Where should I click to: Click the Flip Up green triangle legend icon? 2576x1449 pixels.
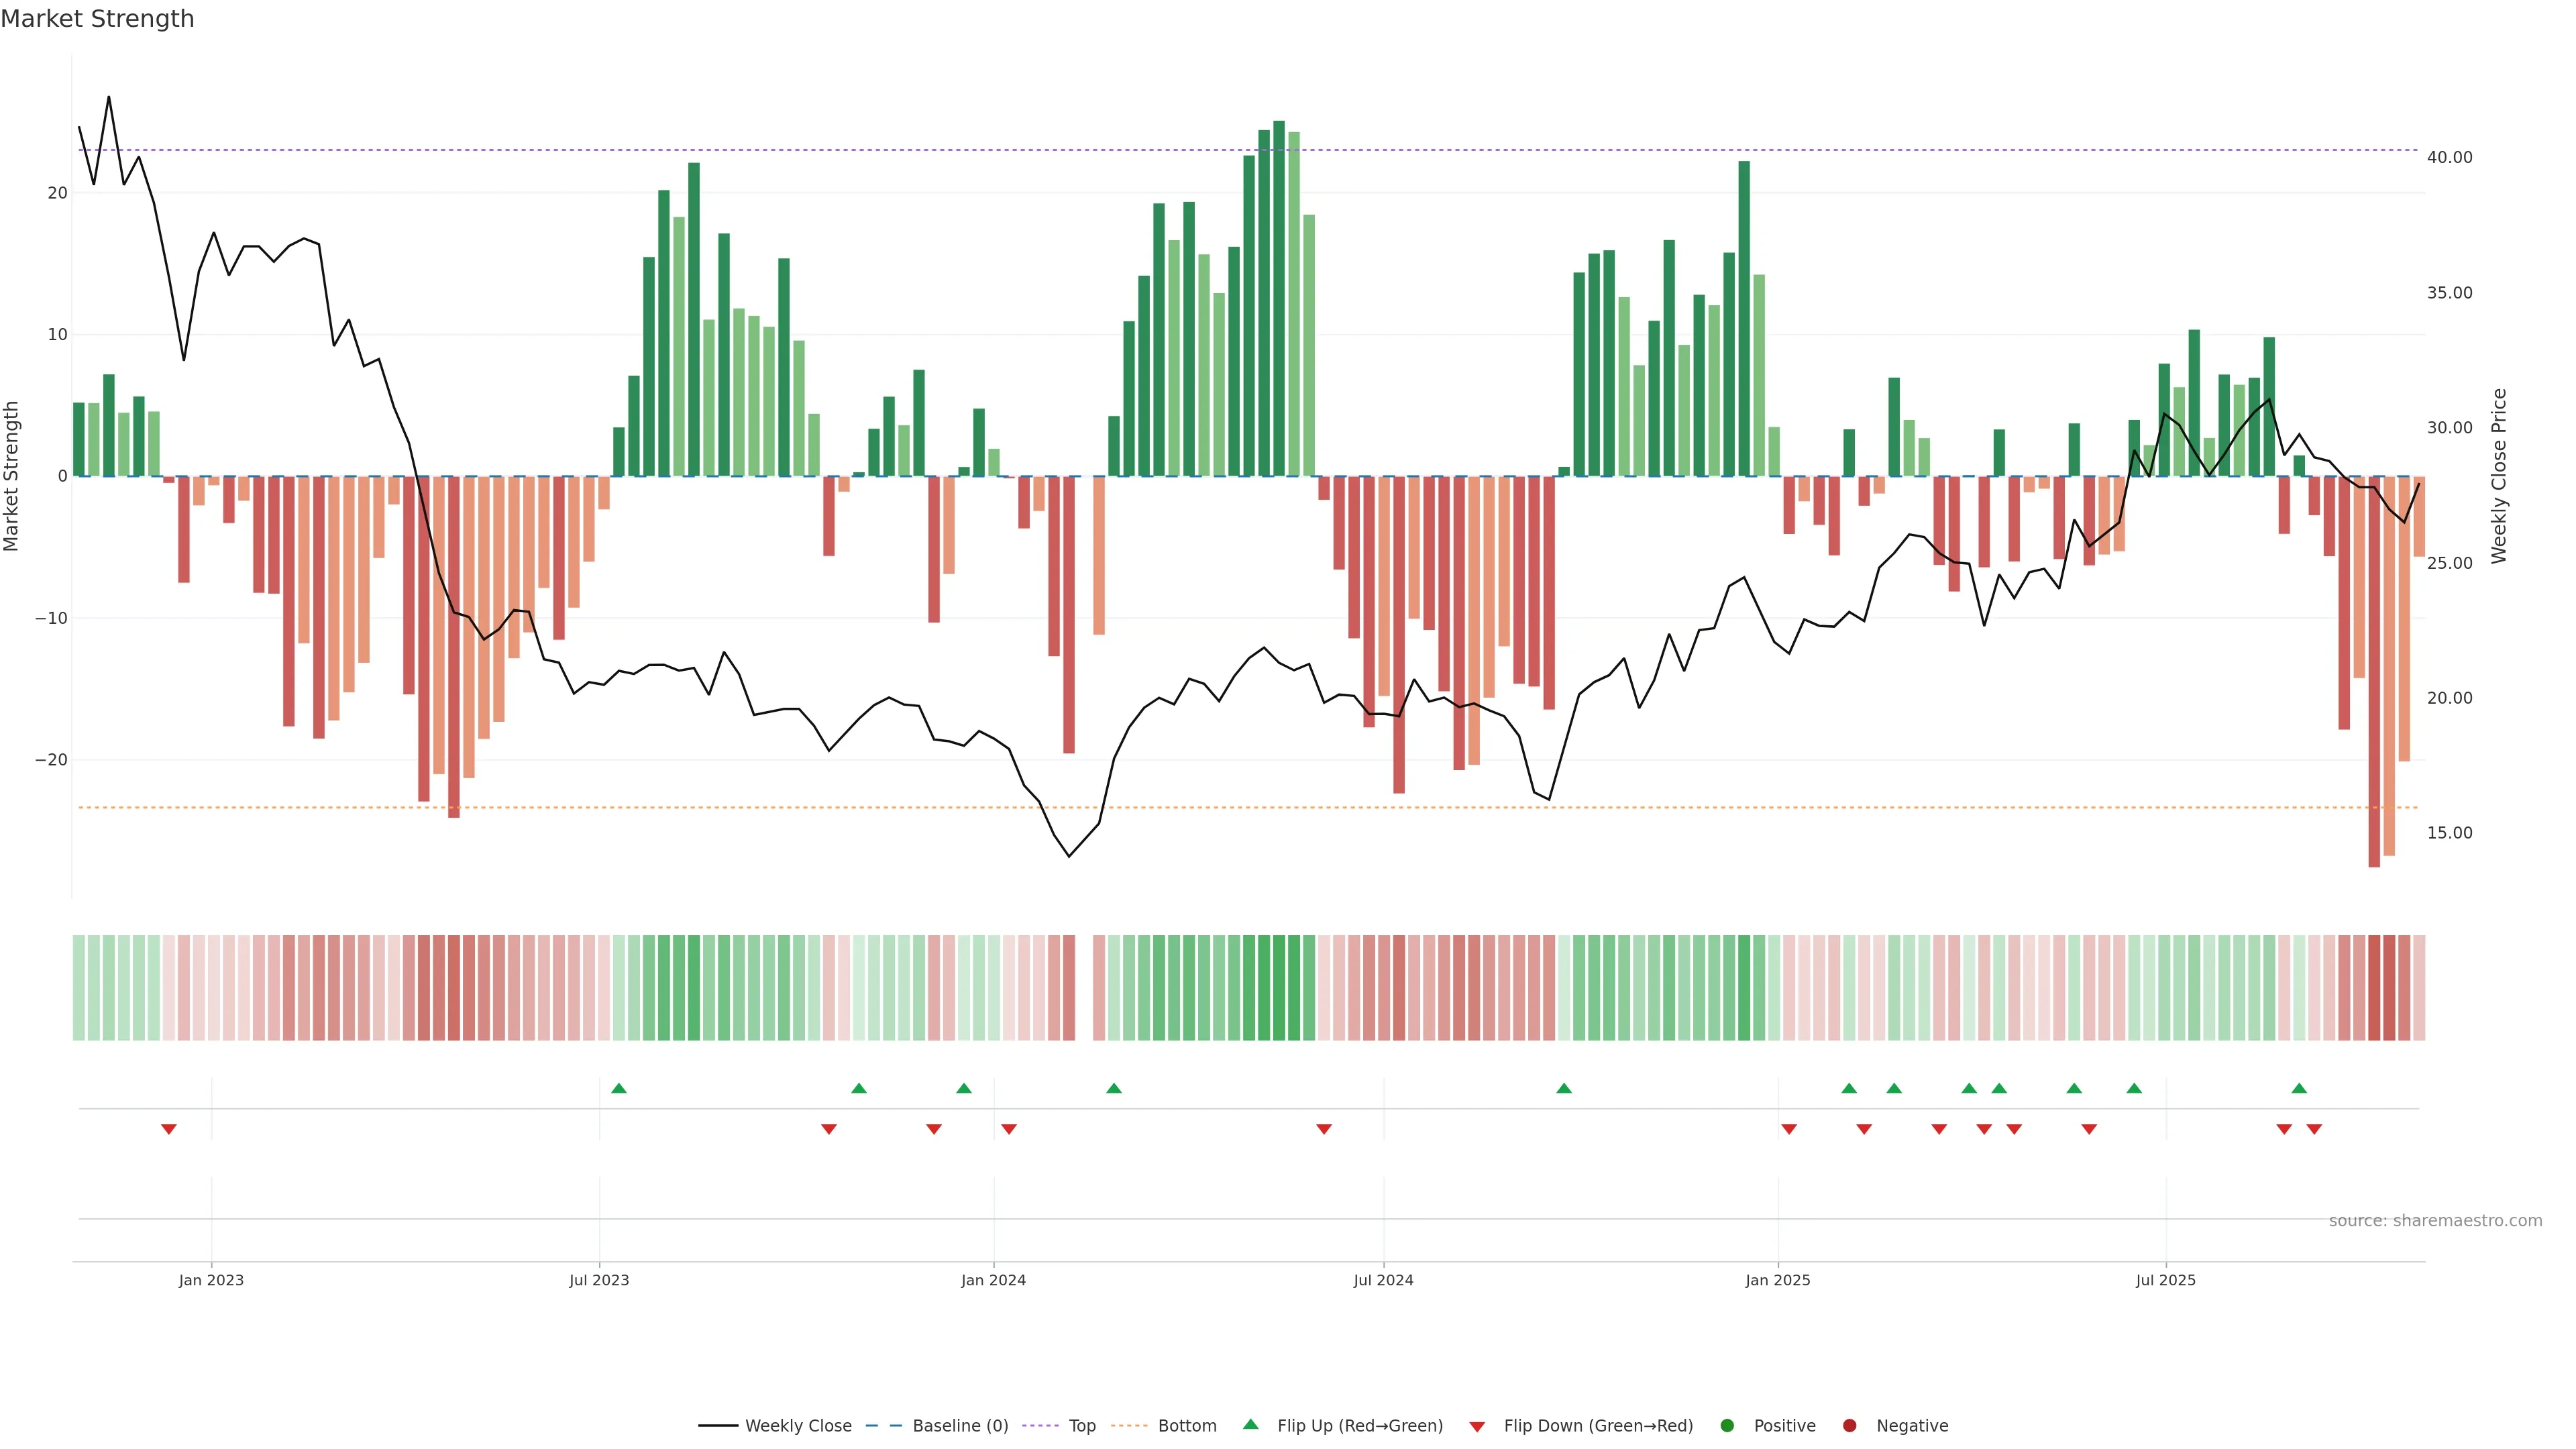pyautogui.click(x=1250, y=1425)
